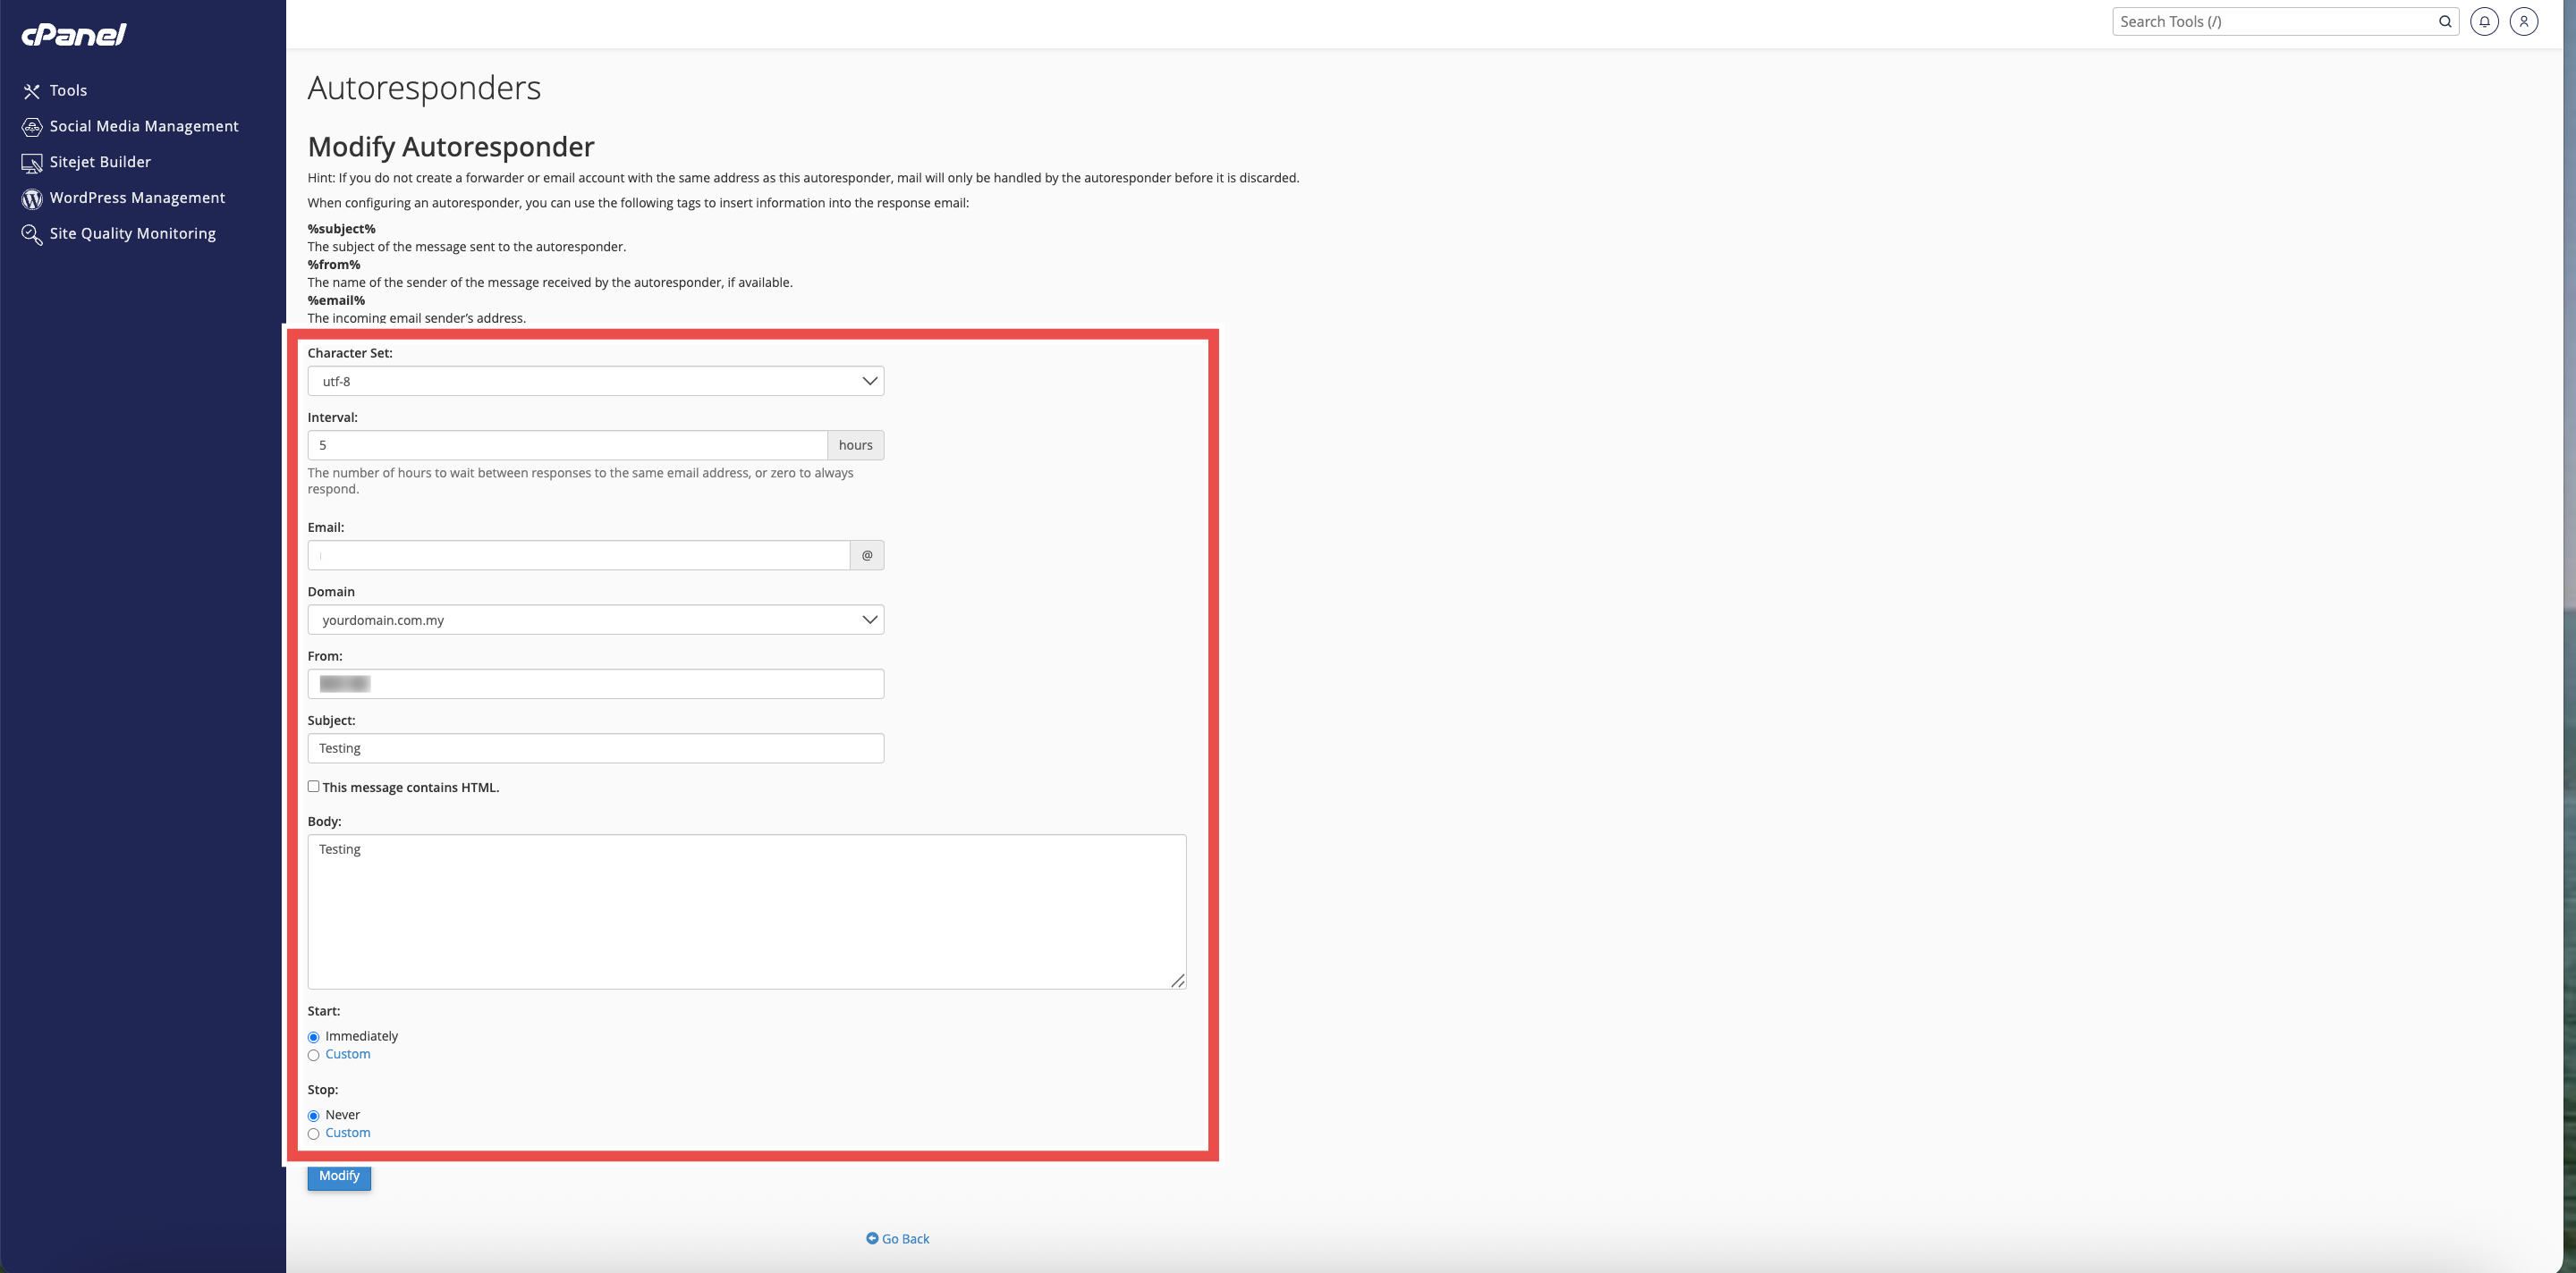Select the Custom start radio button
The height and width of the screenshot is (1273, 2576).
(x=314, y=1055)
